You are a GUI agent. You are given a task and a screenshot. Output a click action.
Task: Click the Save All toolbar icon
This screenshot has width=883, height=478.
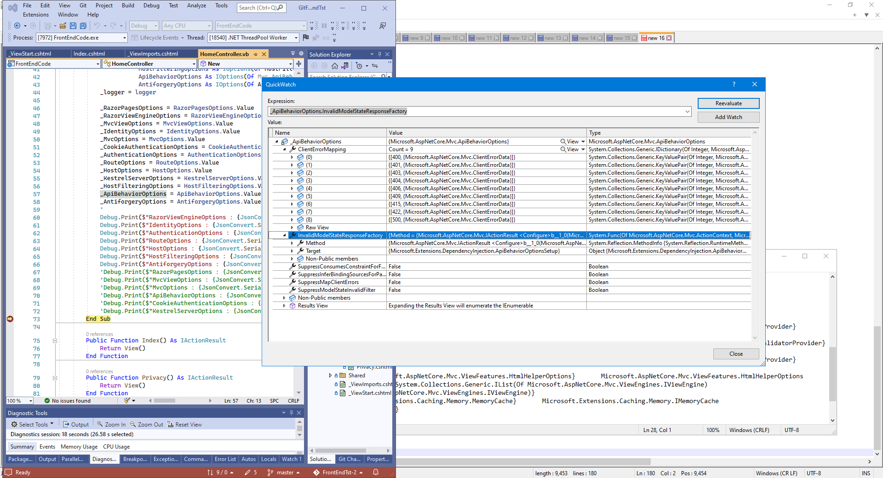(83, 26)
